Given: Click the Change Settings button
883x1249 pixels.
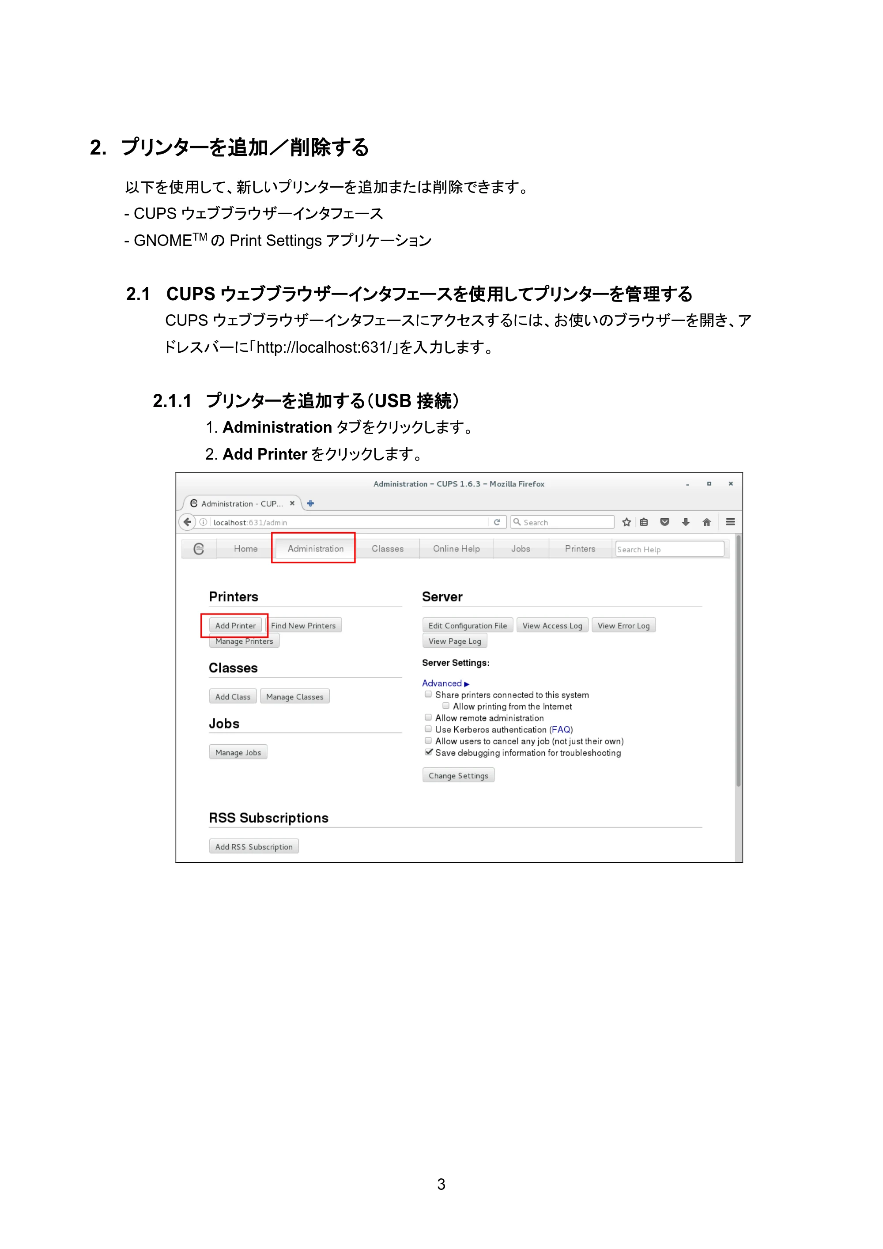Looking at the screenshot, I should pyautogui.click(x=458, y=775).
